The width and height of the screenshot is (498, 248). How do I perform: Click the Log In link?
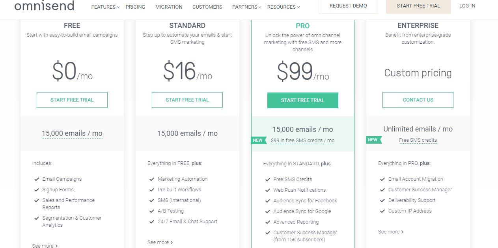(467, 6)
